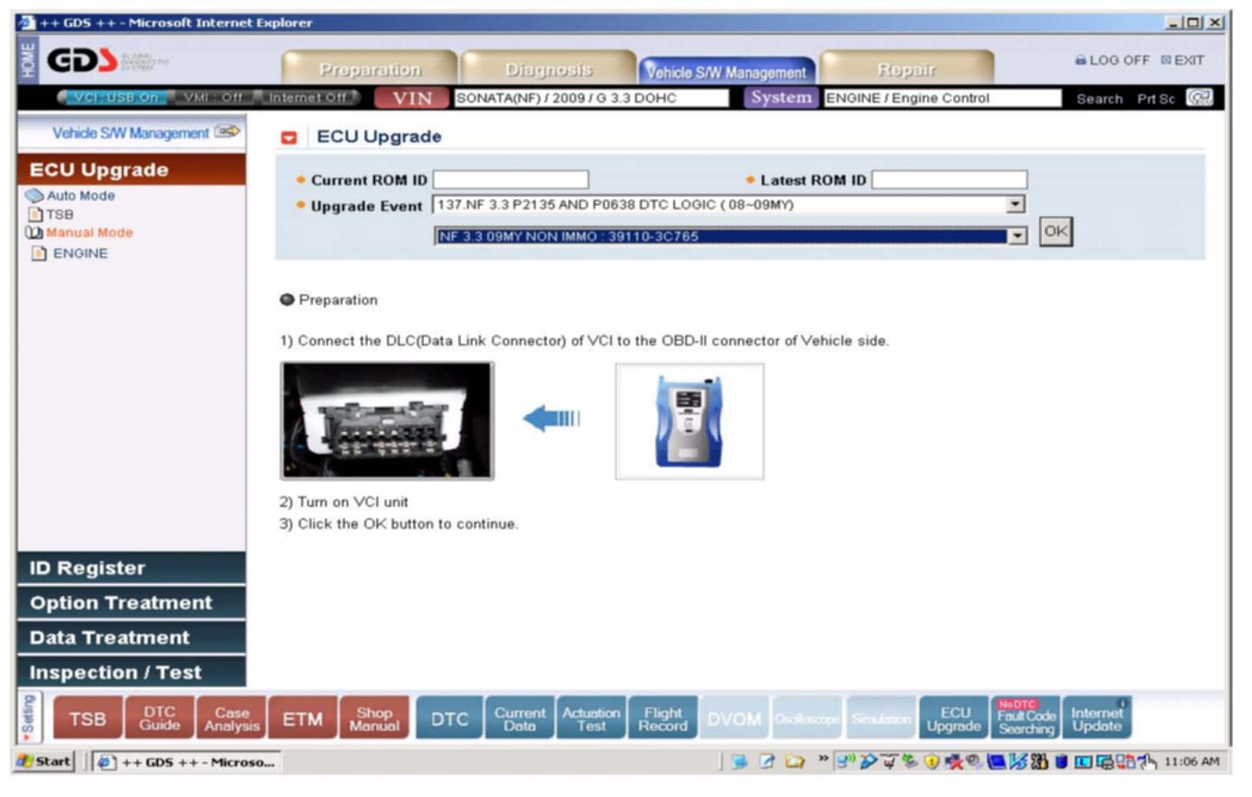Viewport: 1252px width, 797px height.
Task: Click the Current ROM ID field
Action: point(510,179)
